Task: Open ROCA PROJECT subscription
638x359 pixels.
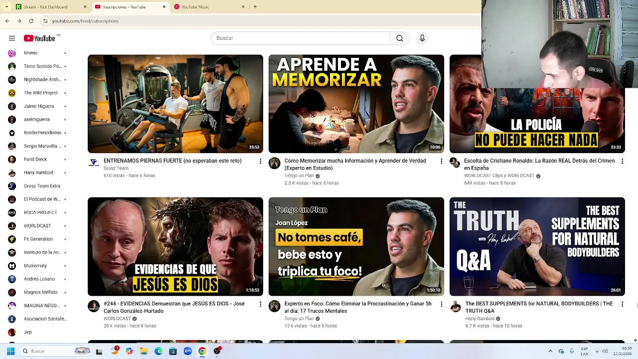Action: [37, 212]
